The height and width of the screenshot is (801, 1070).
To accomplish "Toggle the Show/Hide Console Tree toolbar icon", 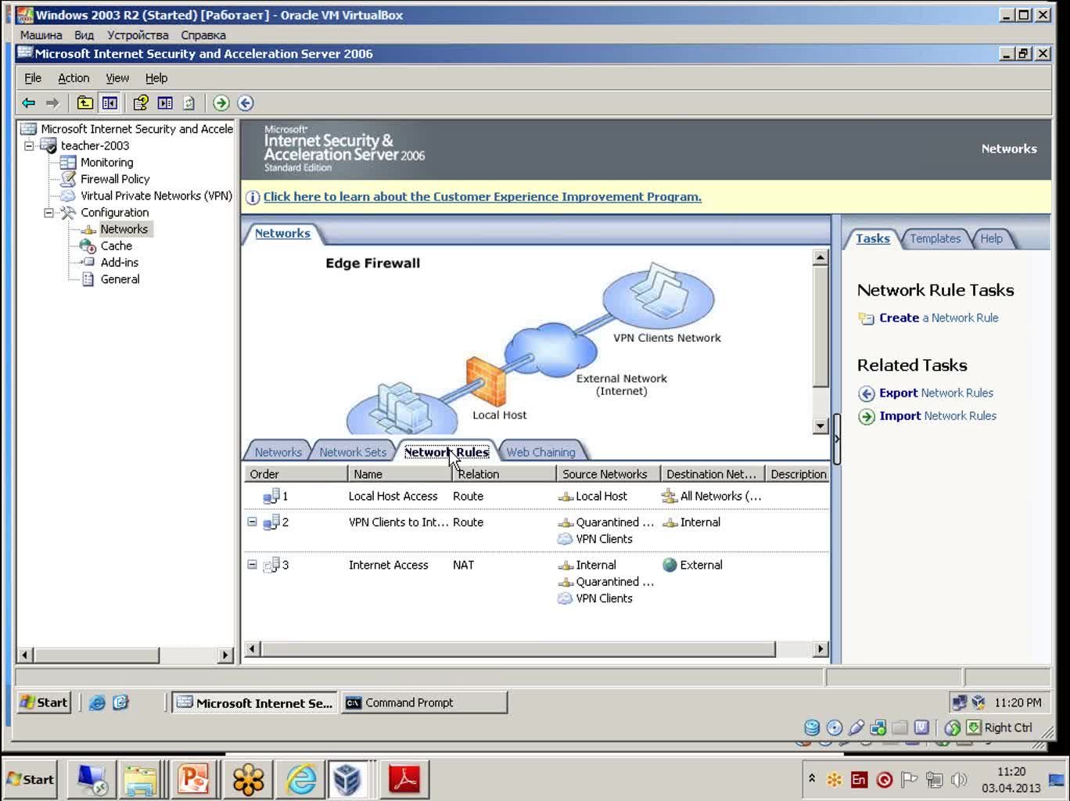I will (x=110, y=102).
